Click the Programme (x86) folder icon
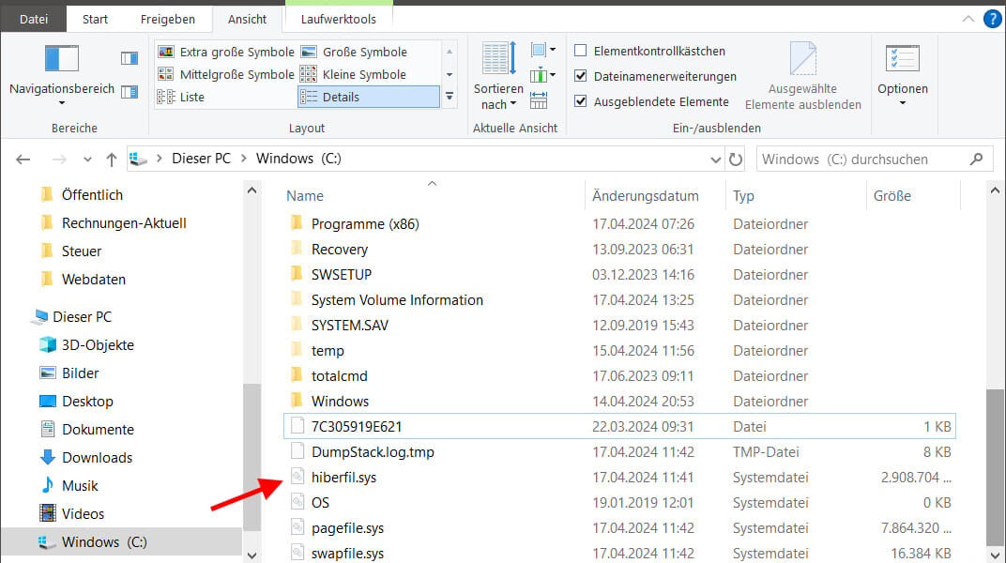 pyautogui.click(x=297, y=223)
